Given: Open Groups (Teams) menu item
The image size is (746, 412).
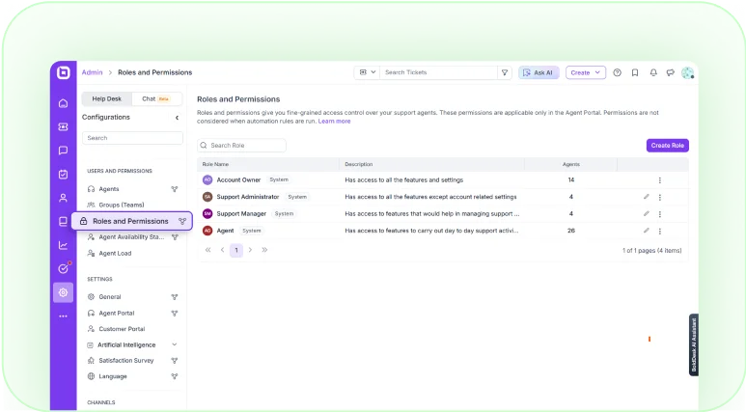Looking at the screenshot, I should pos(122,206).
